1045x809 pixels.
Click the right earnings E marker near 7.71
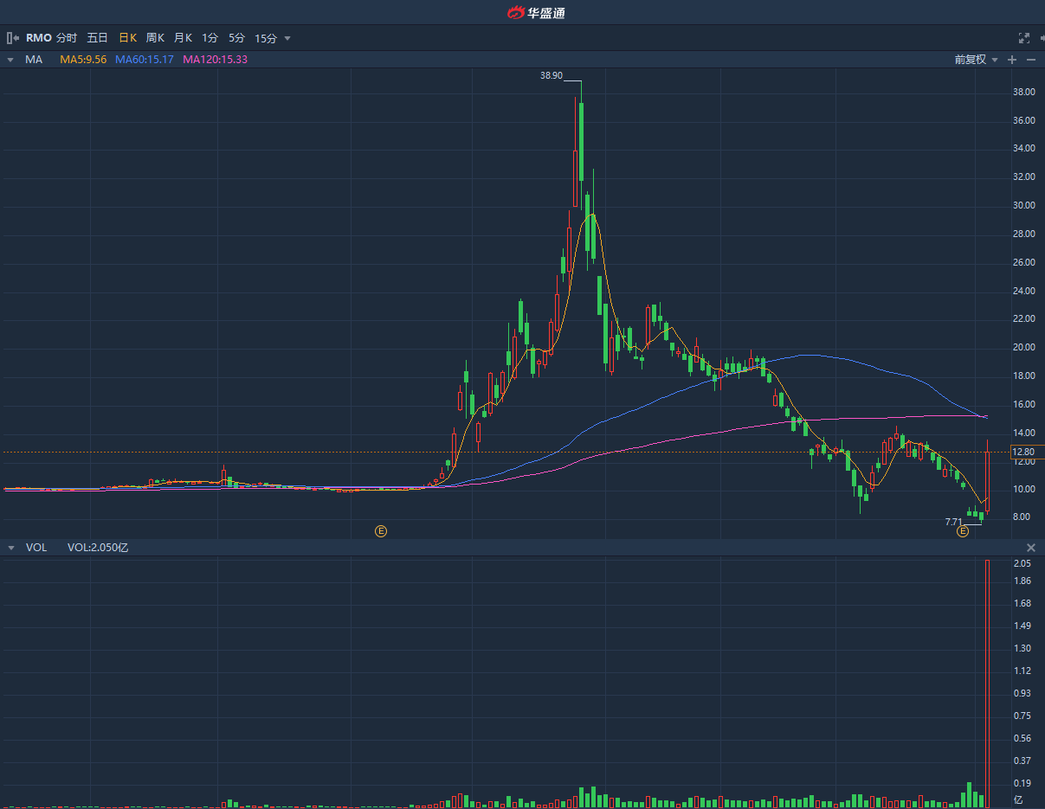[962, 530]
